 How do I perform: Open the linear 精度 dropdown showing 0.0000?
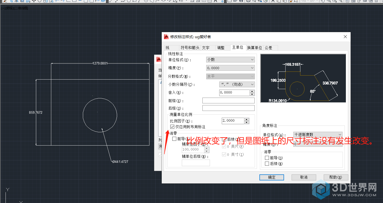(230, 68)
